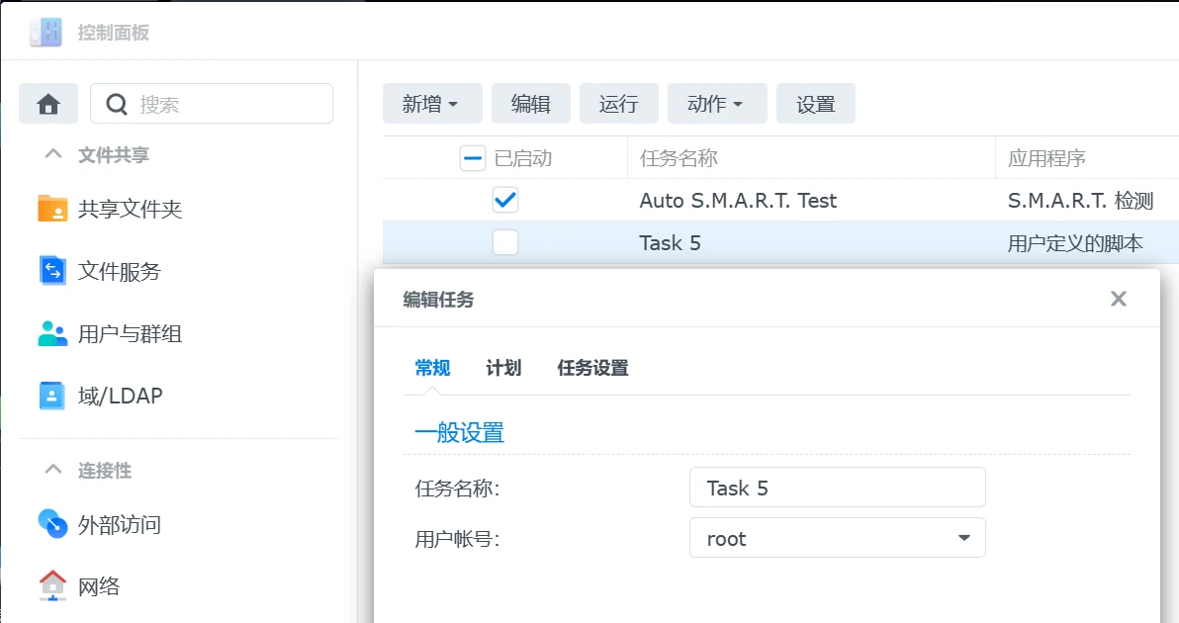Open the 用户帐号 root dropdown
The height and width of the screenshot is (623, 1179).
(837, 538)
